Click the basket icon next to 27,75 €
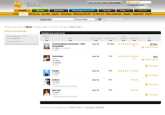Image resolution: width=165 pixels, height=115 pixels. 143,47
